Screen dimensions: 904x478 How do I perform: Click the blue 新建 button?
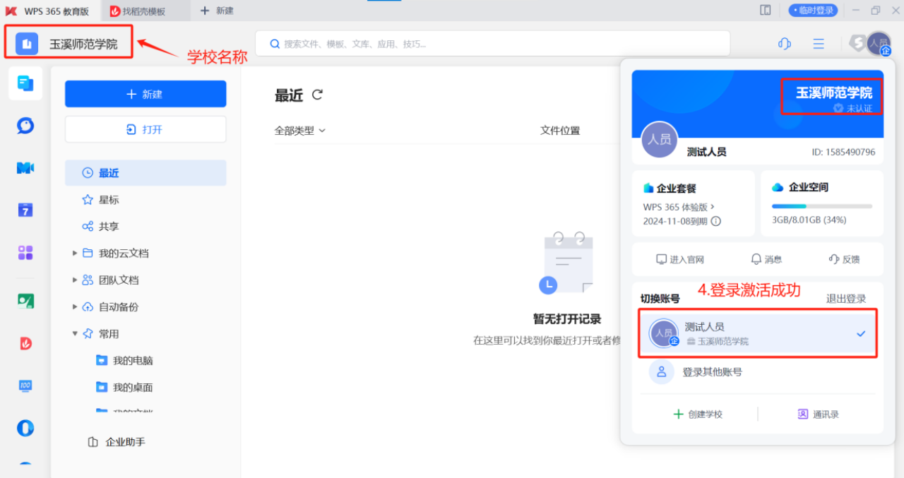point(145,94)
